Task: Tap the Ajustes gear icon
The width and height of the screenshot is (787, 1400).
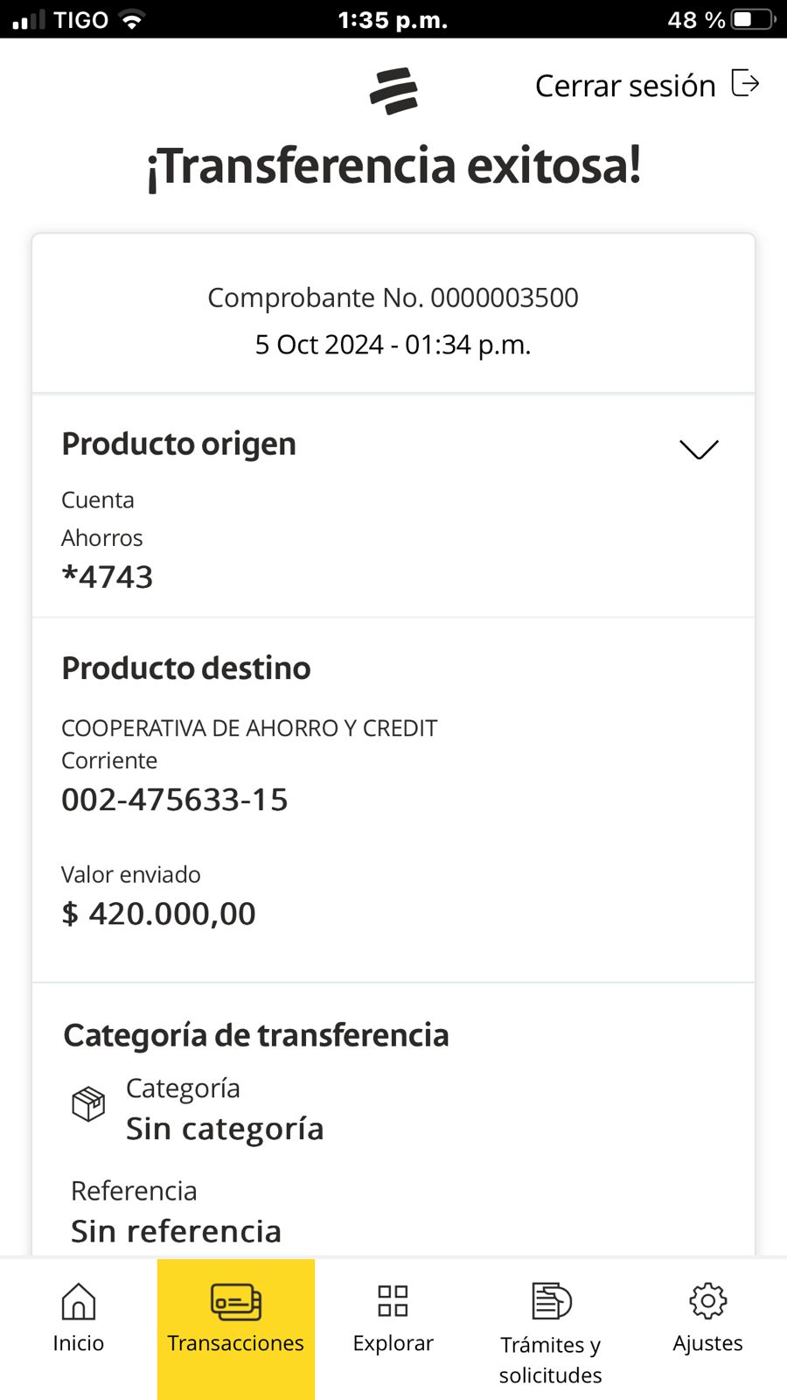Action: 708,1301
